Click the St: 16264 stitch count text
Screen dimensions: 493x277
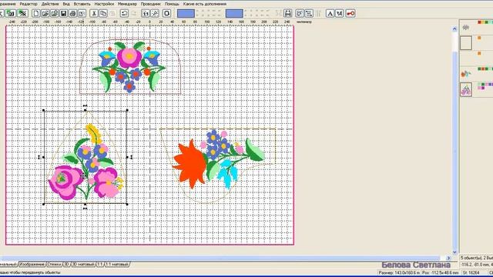click(471, 273)
